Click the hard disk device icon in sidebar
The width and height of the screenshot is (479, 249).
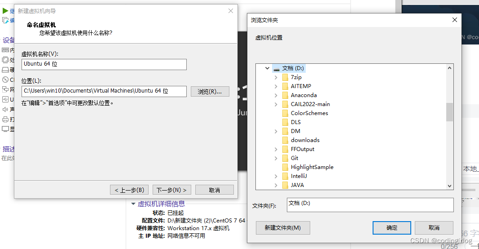5,70
